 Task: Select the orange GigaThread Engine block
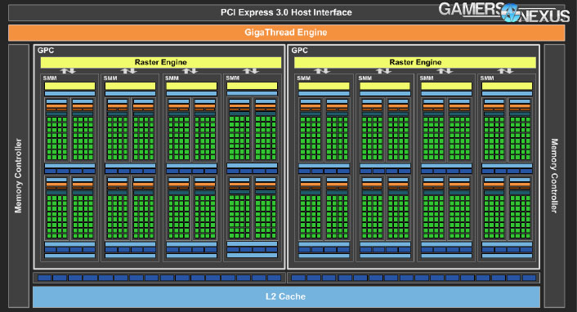click(286, 33)
